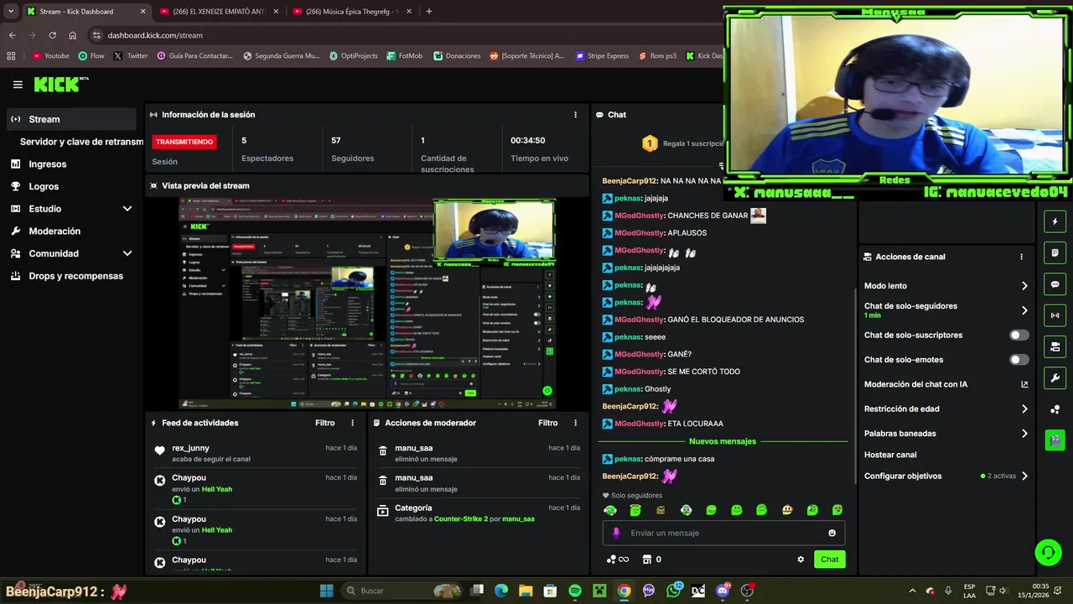1073x604 pixels.
Task: Open Filtro in Acciones de moderador
Action: click(547, 423)
